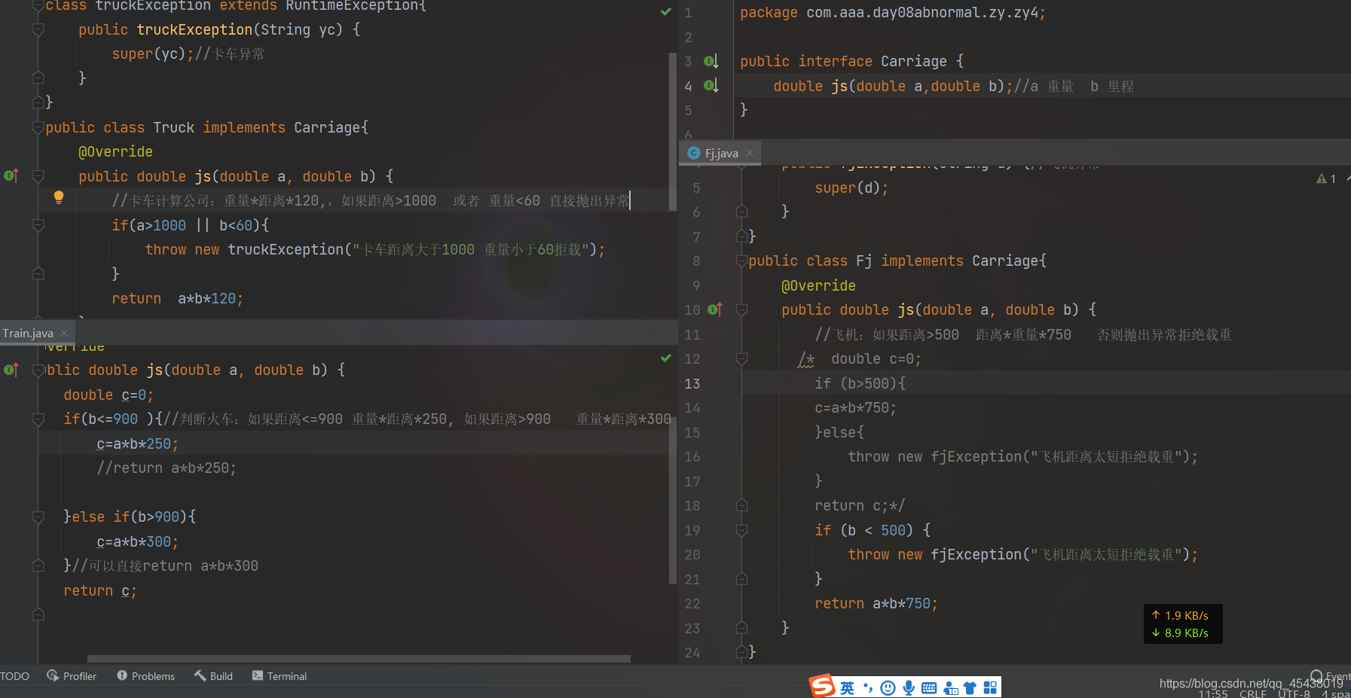The height and width of the screenshot is (698, 1351).
Task: Collapse the Truck class fold marker
Action: (38, 127)
